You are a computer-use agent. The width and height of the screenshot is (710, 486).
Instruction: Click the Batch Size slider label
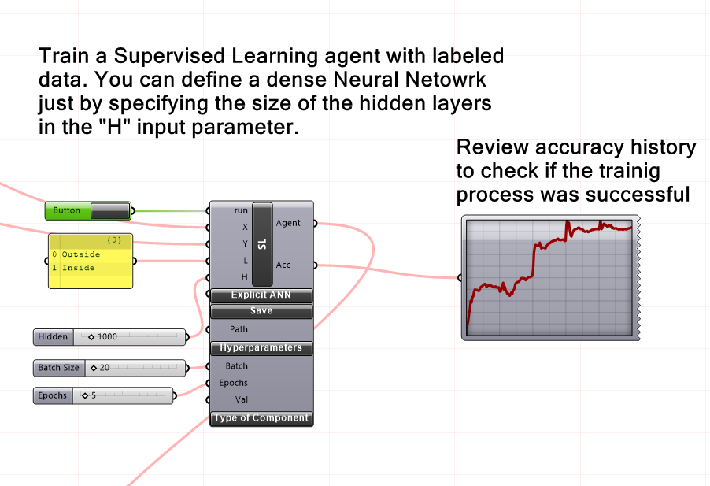(x=58, y=368)
